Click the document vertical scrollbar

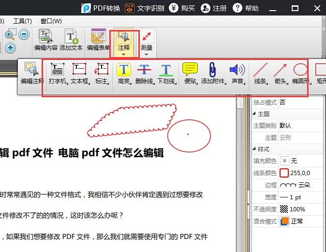[x=240, y=174]
